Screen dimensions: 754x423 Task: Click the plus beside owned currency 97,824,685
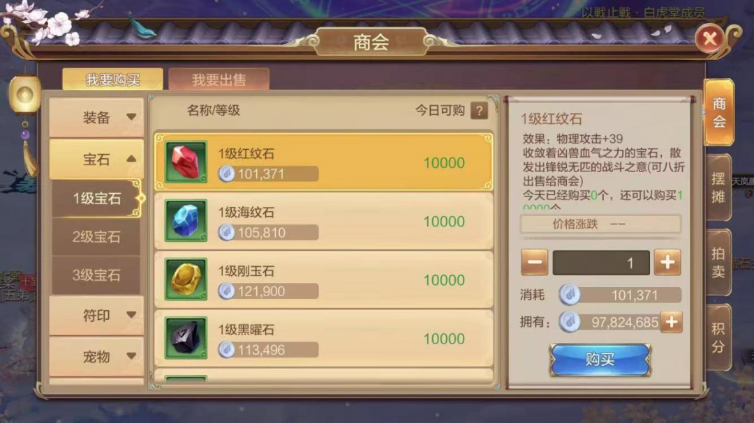[672, 322]
